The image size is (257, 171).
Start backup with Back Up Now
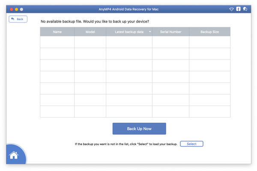(139, 129)
